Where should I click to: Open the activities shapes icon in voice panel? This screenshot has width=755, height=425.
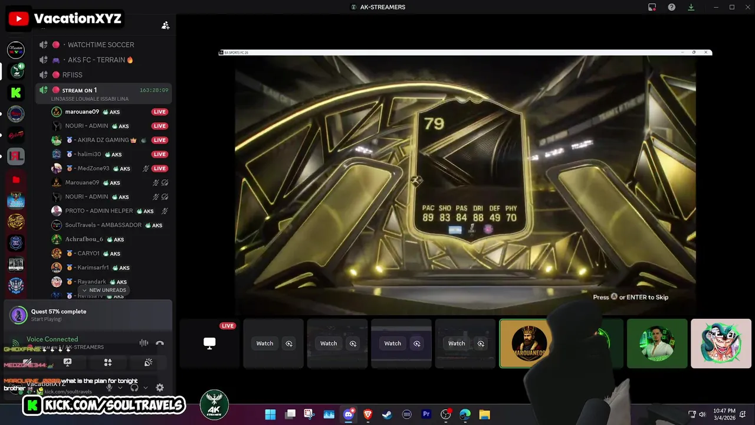[108, 362]
